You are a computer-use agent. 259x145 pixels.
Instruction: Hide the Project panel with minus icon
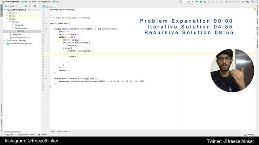[39, 6]
